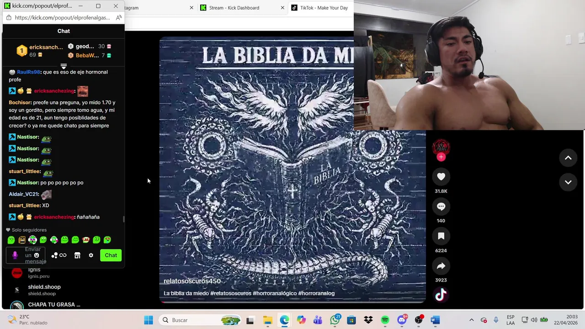This screenshot has height=329, width=585.
Task: Open the TikTok sound disc icon
Action: coord(441,295)
